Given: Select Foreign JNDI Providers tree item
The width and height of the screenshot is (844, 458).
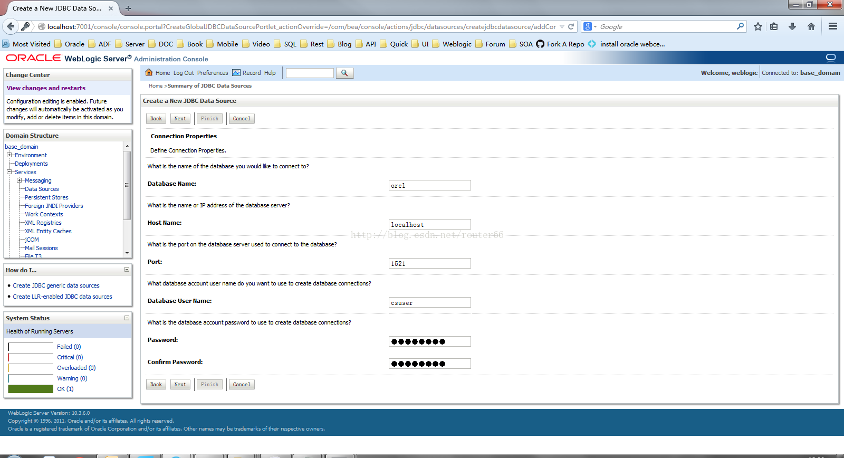Looking at the screenshot, I should [54, 206].
